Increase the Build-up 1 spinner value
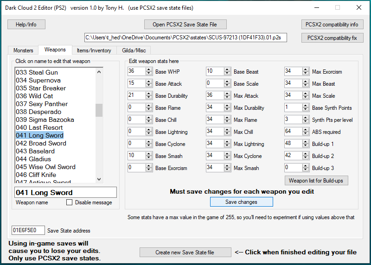The width and height of the screenshot is (371, 265). pyautogui.click(x=306, y=142)
